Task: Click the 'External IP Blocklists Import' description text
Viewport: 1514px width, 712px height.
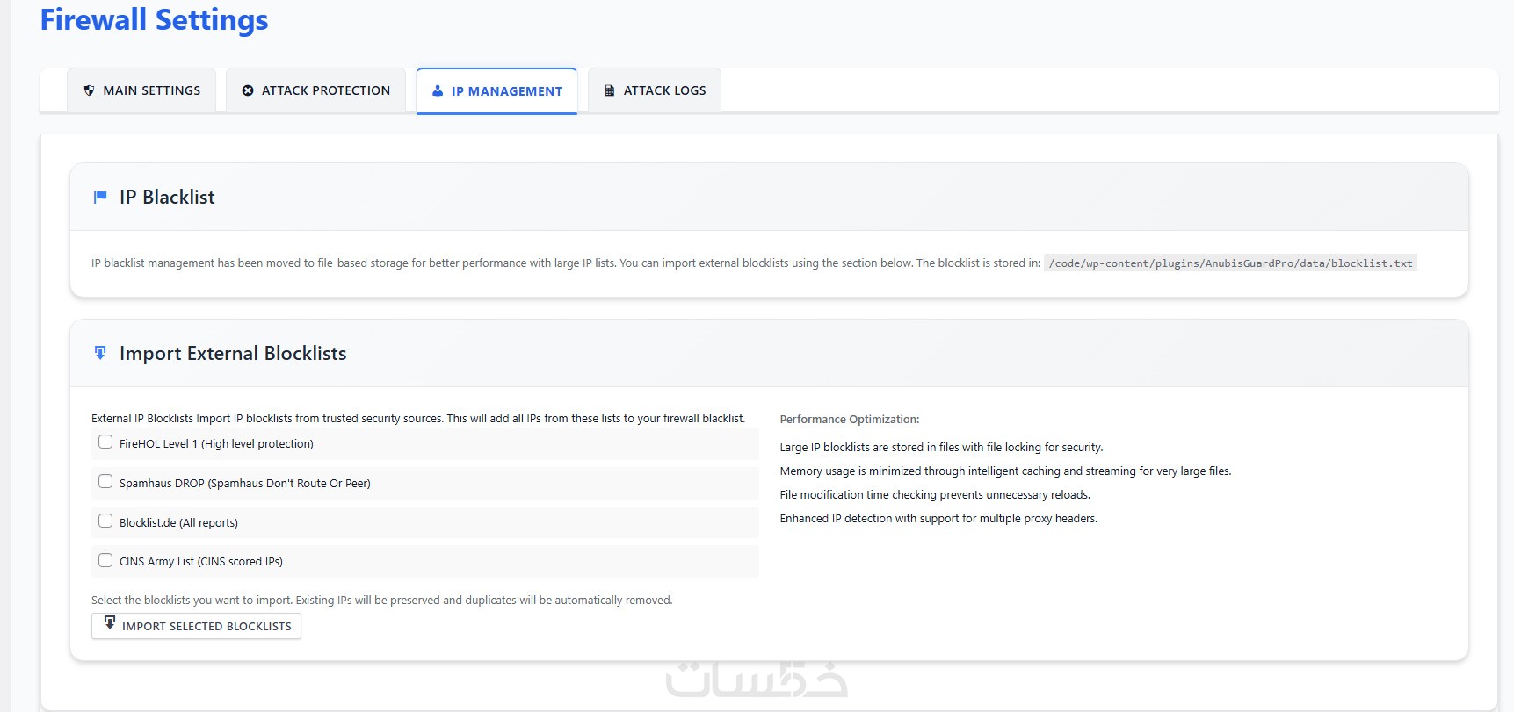Action: (x=418, y=419)
